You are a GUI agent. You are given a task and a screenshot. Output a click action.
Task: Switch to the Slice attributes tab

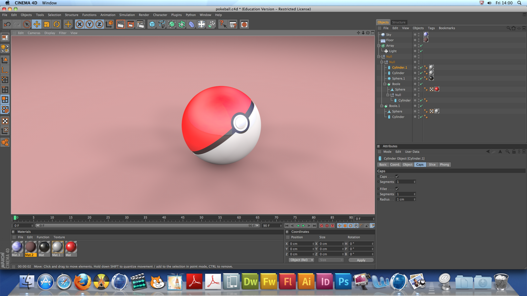[x=432, y=164]
